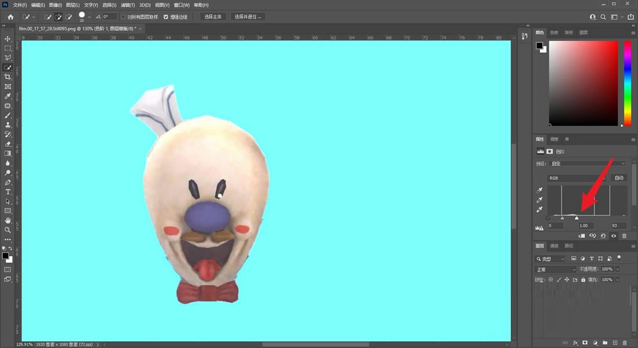Toggle lock all padlock in Layers

tap(583, 280)
